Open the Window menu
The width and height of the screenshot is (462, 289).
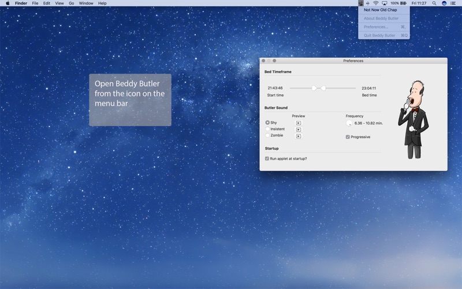[x=86, y=3]
